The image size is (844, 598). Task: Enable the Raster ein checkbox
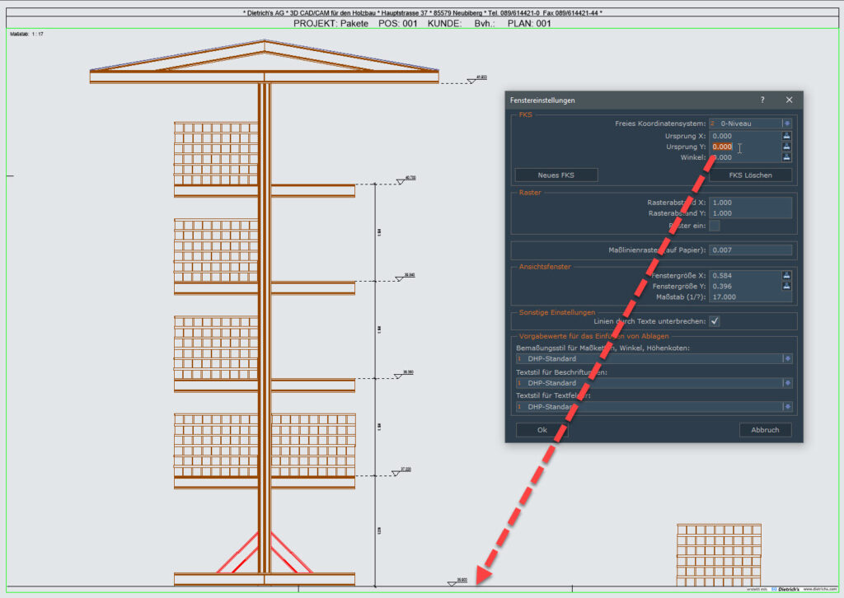coord(715,225)
